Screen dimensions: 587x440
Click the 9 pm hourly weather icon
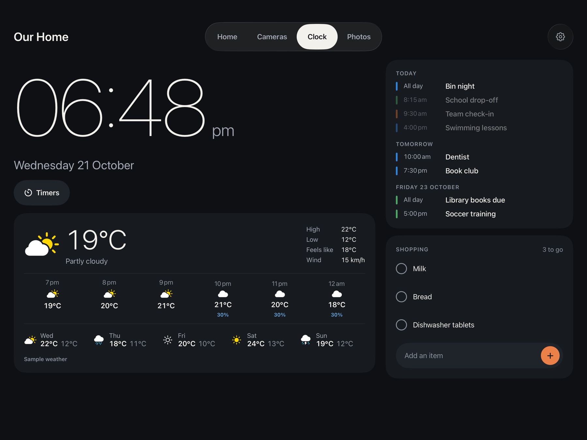click(166, 294)
